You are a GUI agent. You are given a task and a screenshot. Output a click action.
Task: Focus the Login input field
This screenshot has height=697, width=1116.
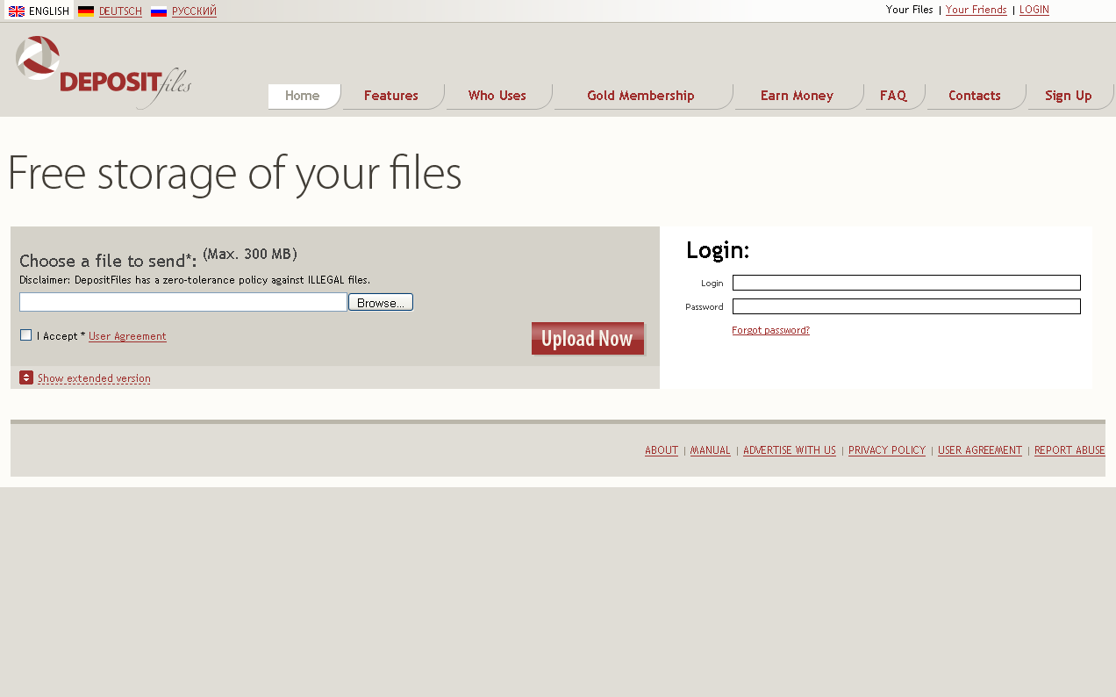(x=906, y=283)
